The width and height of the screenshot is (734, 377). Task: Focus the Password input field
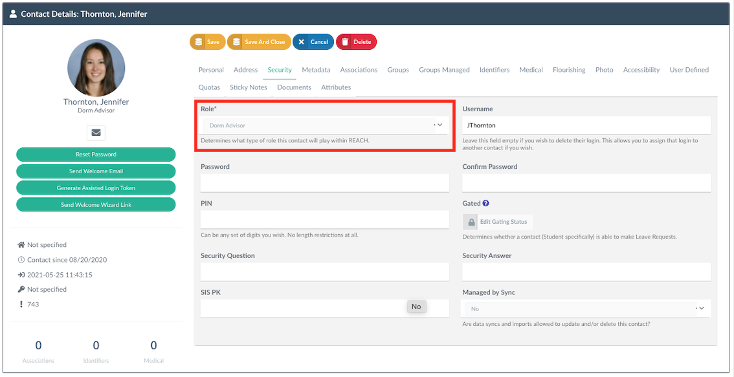pyautogui.click(x=324, y=183)
